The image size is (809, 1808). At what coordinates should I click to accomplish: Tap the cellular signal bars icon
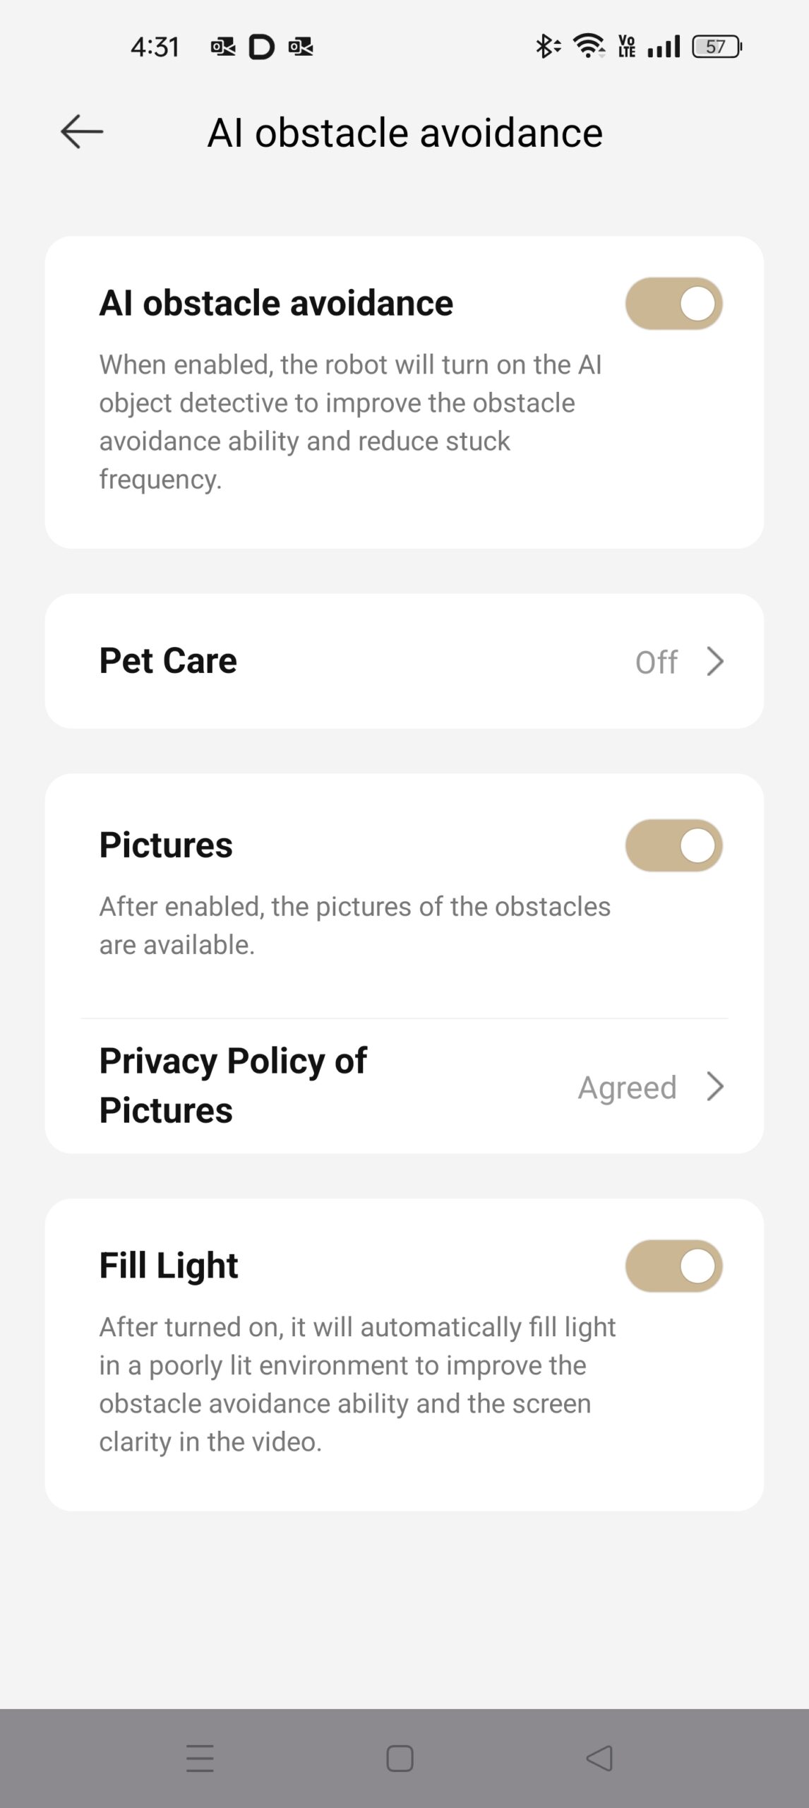click(664, 47)
